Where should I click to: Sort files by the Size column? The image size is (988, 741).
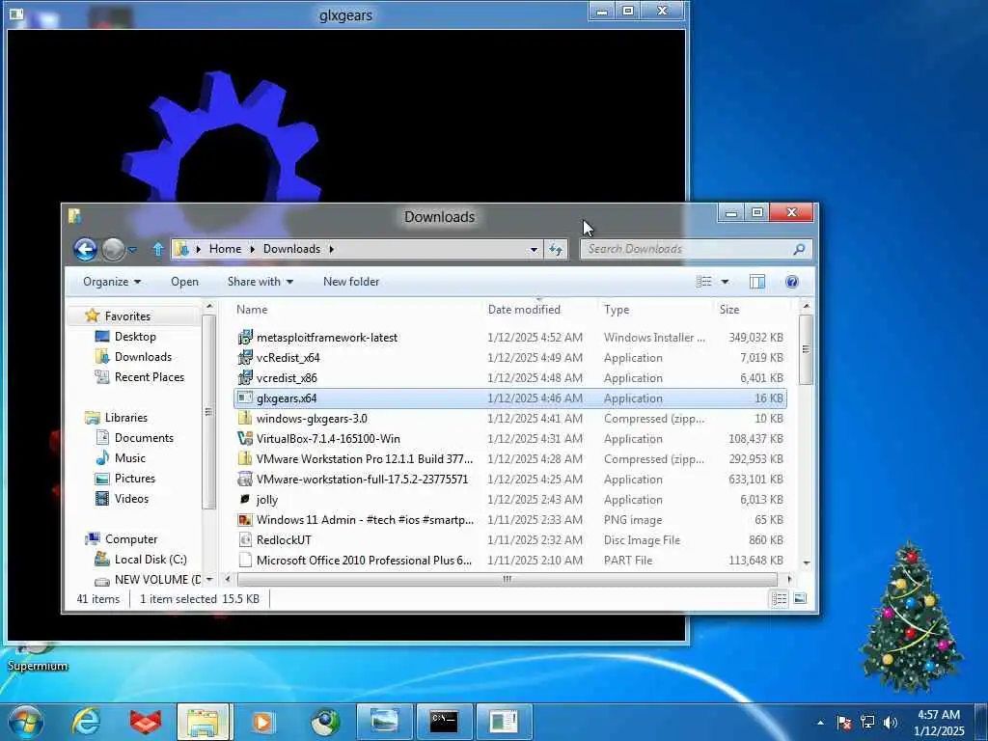click(x=729, y=310)
